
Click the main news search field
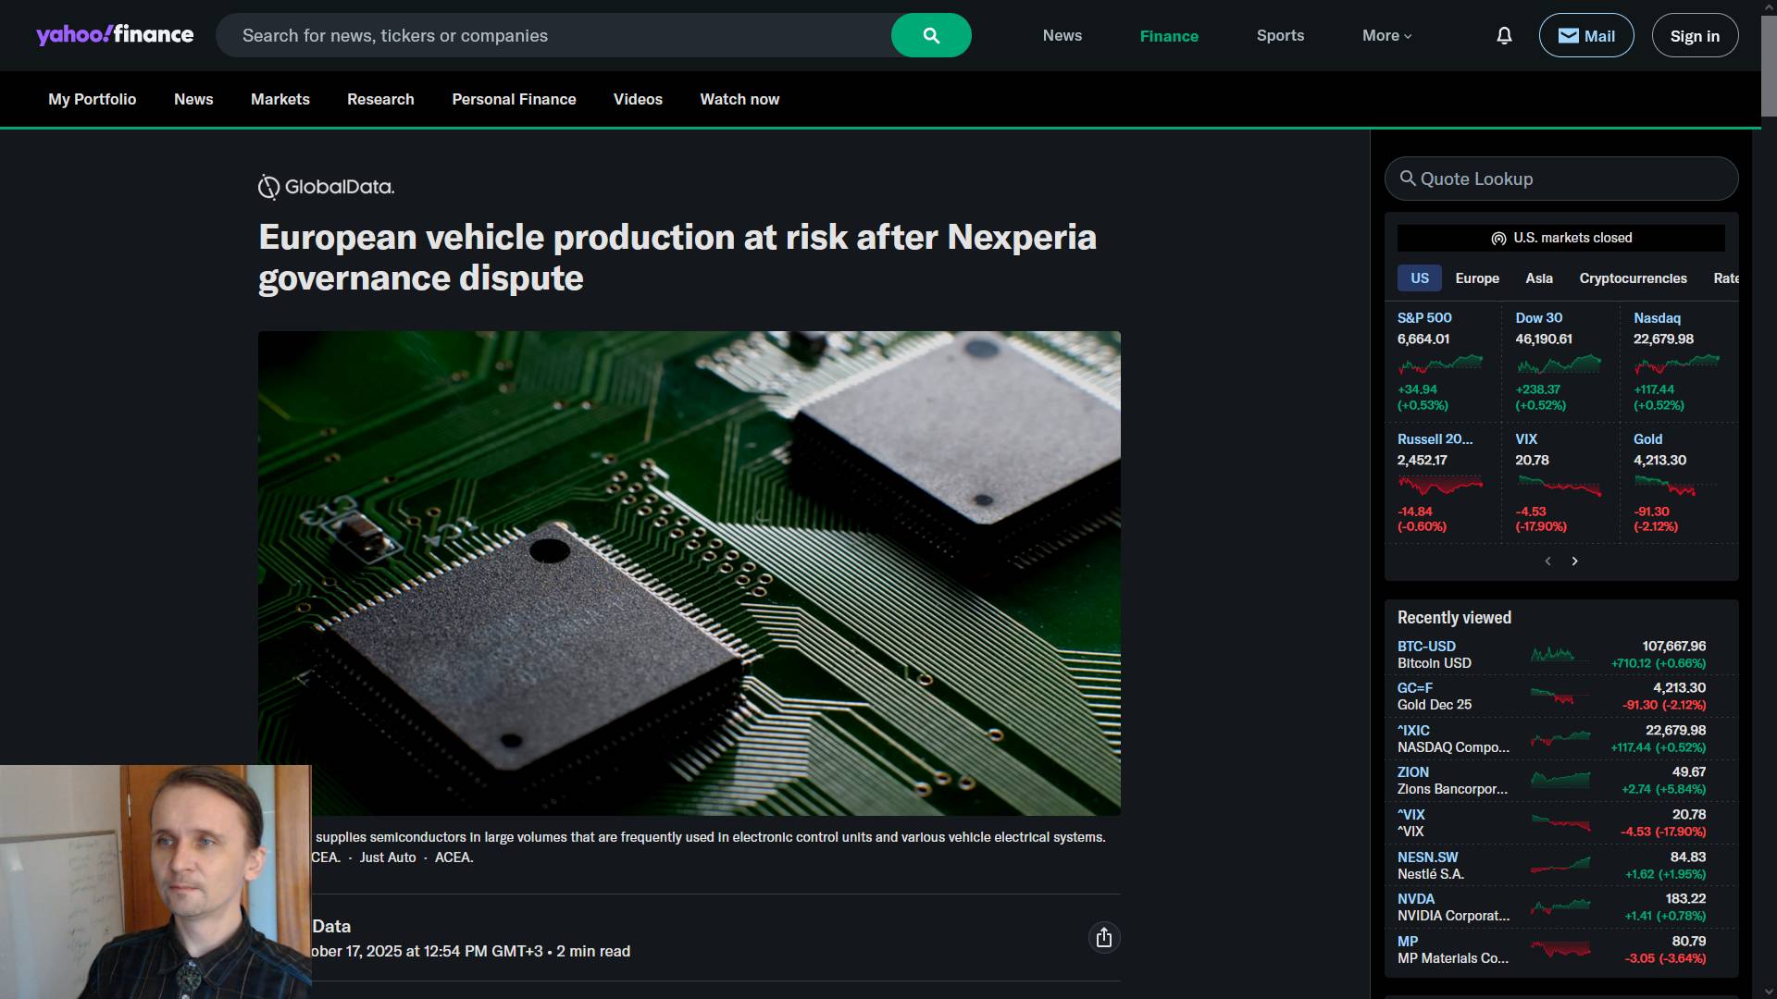[555, 35]
